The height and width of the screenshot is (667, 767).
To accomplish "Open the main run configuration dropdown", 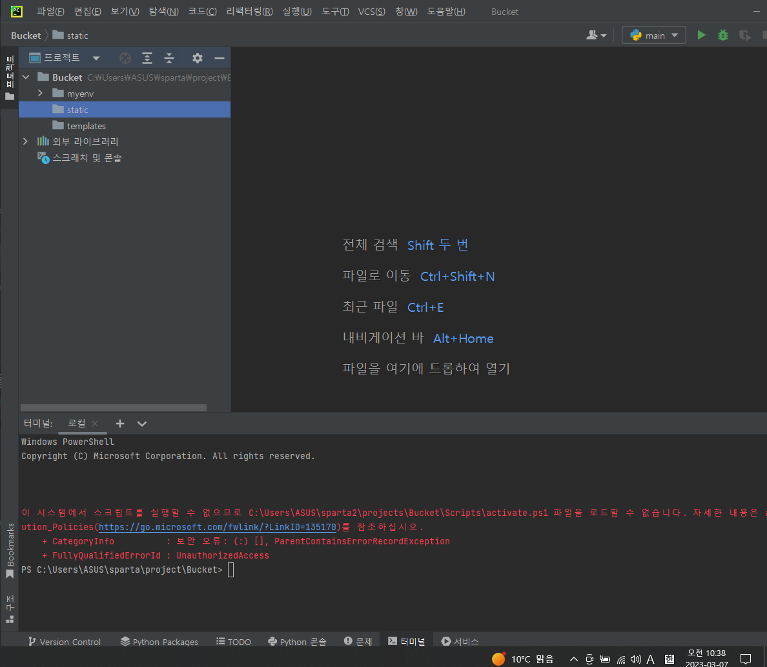I will point(654,36).
